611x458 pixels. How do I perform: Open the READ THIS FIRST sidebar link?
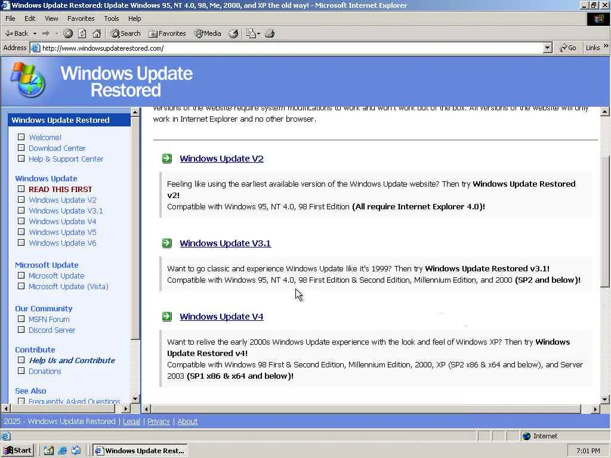click(x=60, y=189)
